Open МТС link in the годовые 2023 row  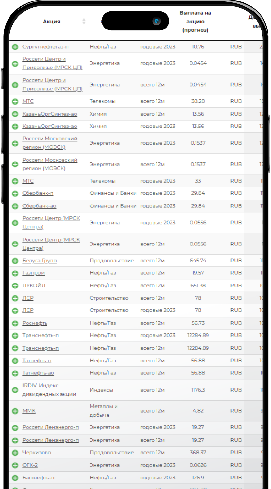[x=28, y=181]
